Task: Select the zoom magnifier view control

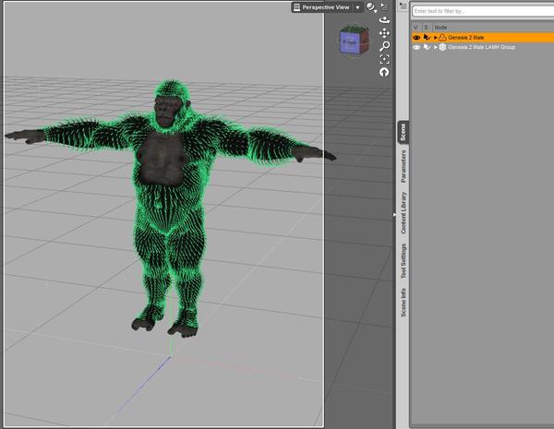Action: coord(384,46)
